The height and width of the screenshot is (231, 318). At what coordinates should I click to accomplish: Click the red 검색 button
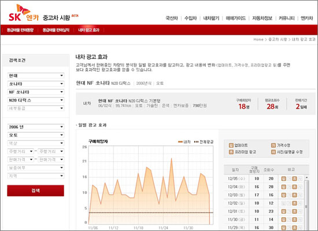pyautogui.click(x=35, y=191)
